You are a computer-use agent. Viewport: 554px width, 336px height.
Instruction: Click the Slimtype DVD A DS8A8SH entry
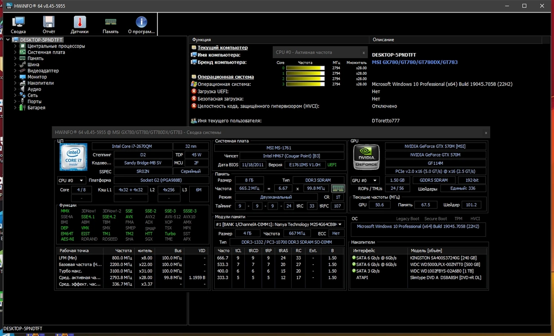coord(446,277)
